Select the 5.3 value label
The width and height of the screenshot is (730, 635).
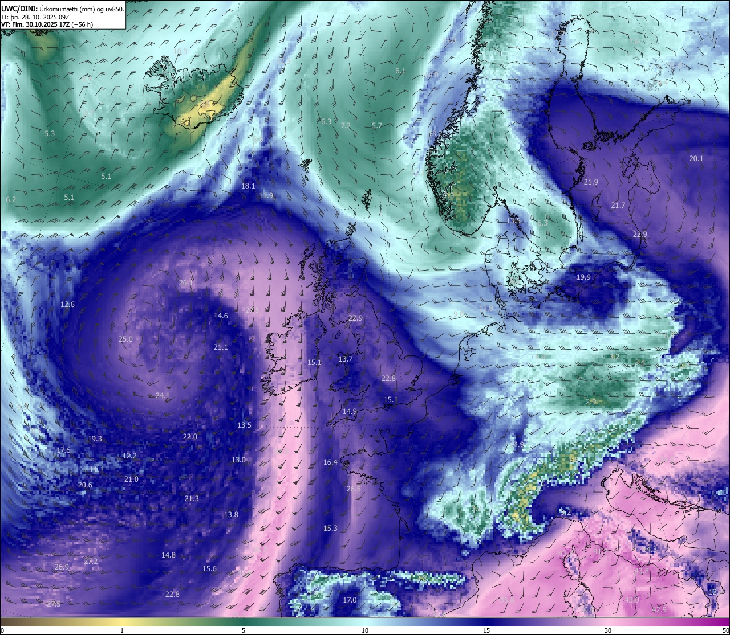click(50, 133)
